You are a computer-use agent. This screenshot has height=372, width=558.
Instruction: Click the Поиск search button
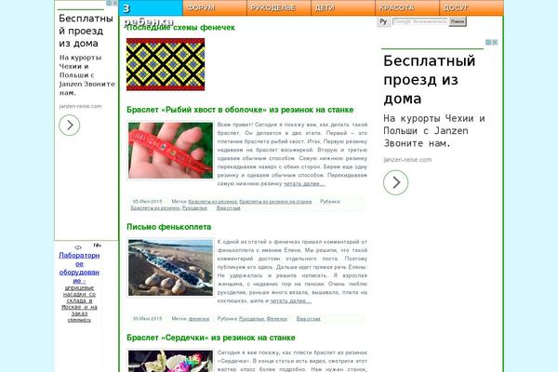[x=458, y=21]
